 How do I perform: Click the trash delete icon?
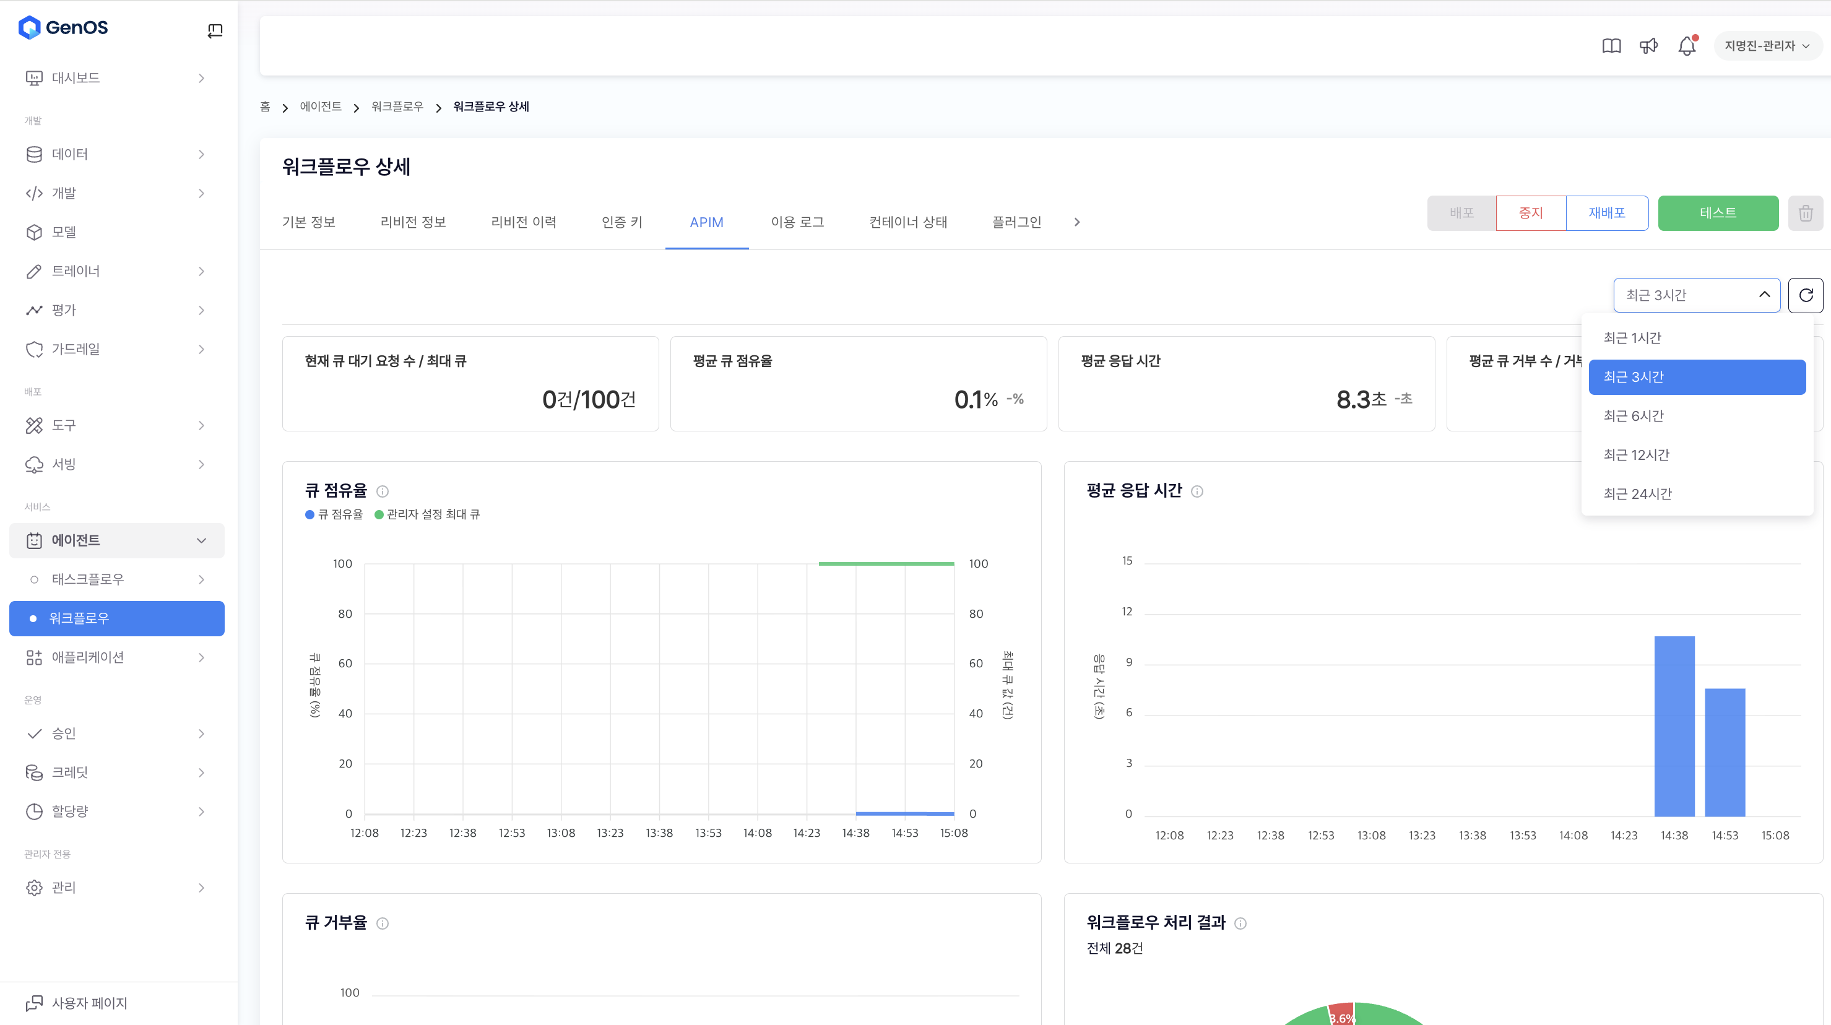[1806, 214]
